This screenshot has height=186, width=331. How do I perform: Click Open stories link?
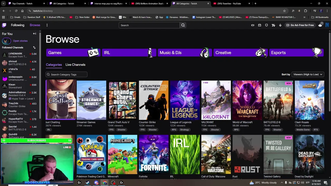click(20, 41)
